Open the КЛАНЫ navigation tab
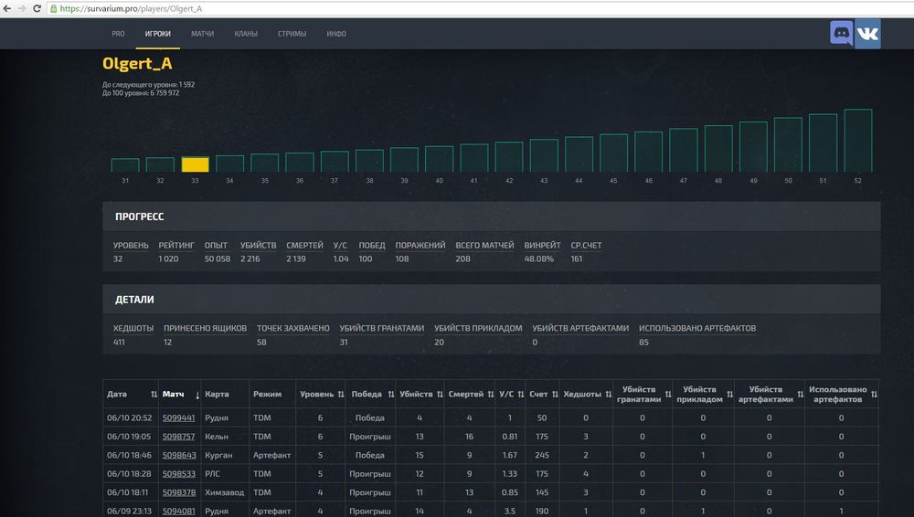The height and width of the screenshot is (517, 914). [x=245, y=34]
